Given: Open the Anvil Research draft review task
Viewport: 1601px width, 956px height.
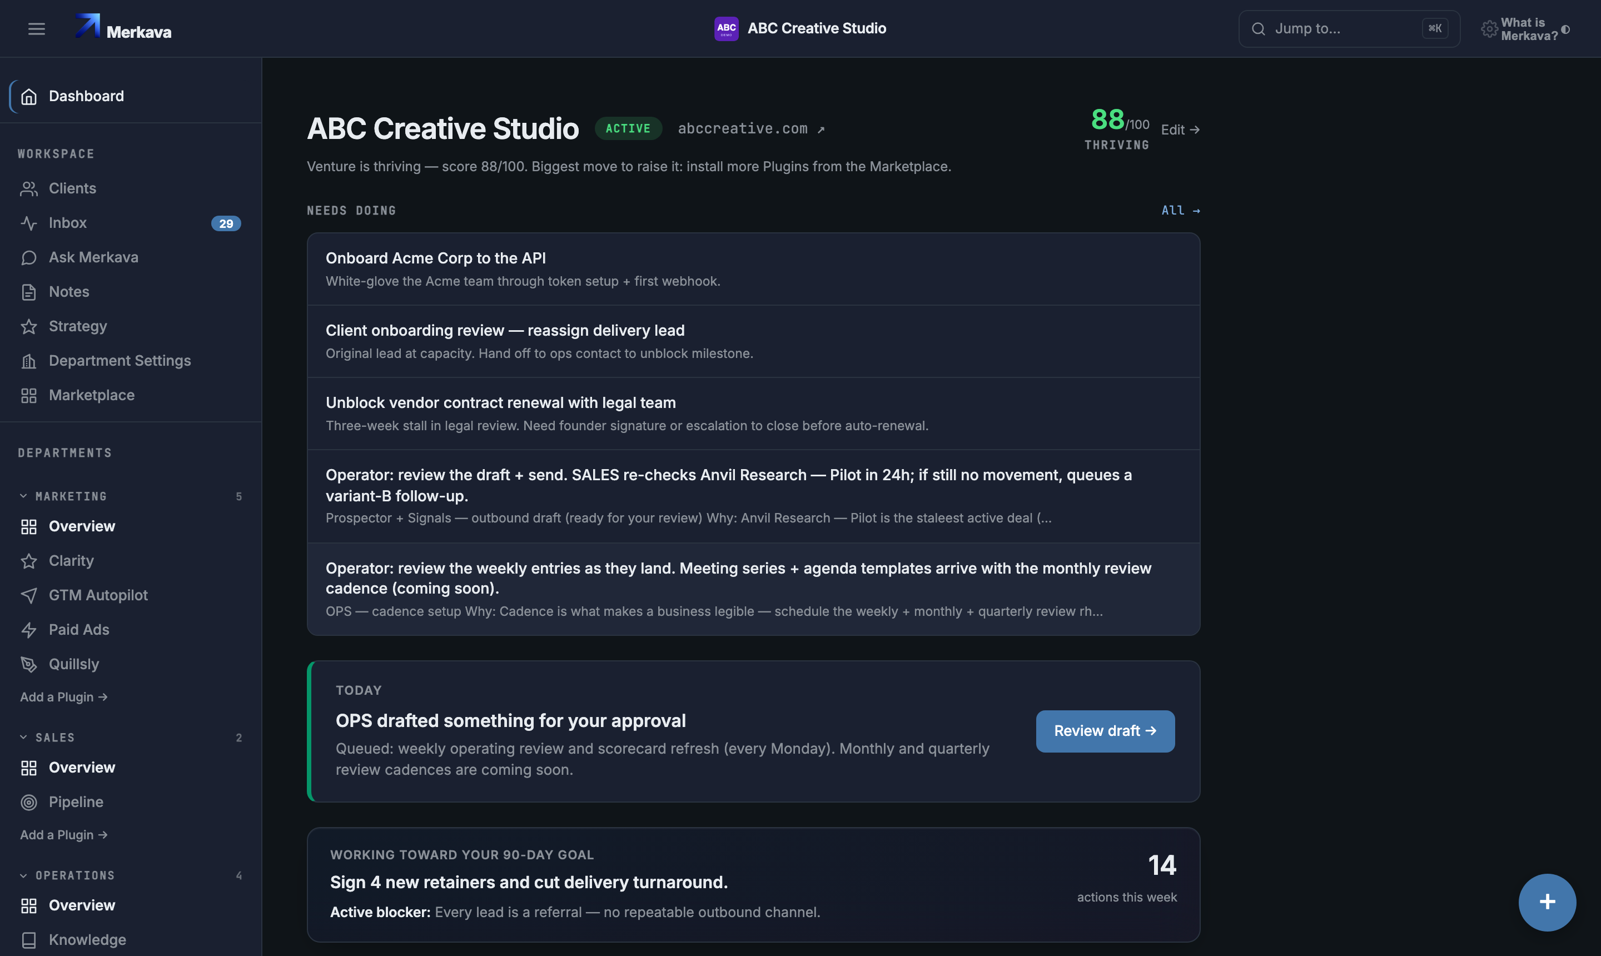Looking at the screenshot, I should coord(753,496).
